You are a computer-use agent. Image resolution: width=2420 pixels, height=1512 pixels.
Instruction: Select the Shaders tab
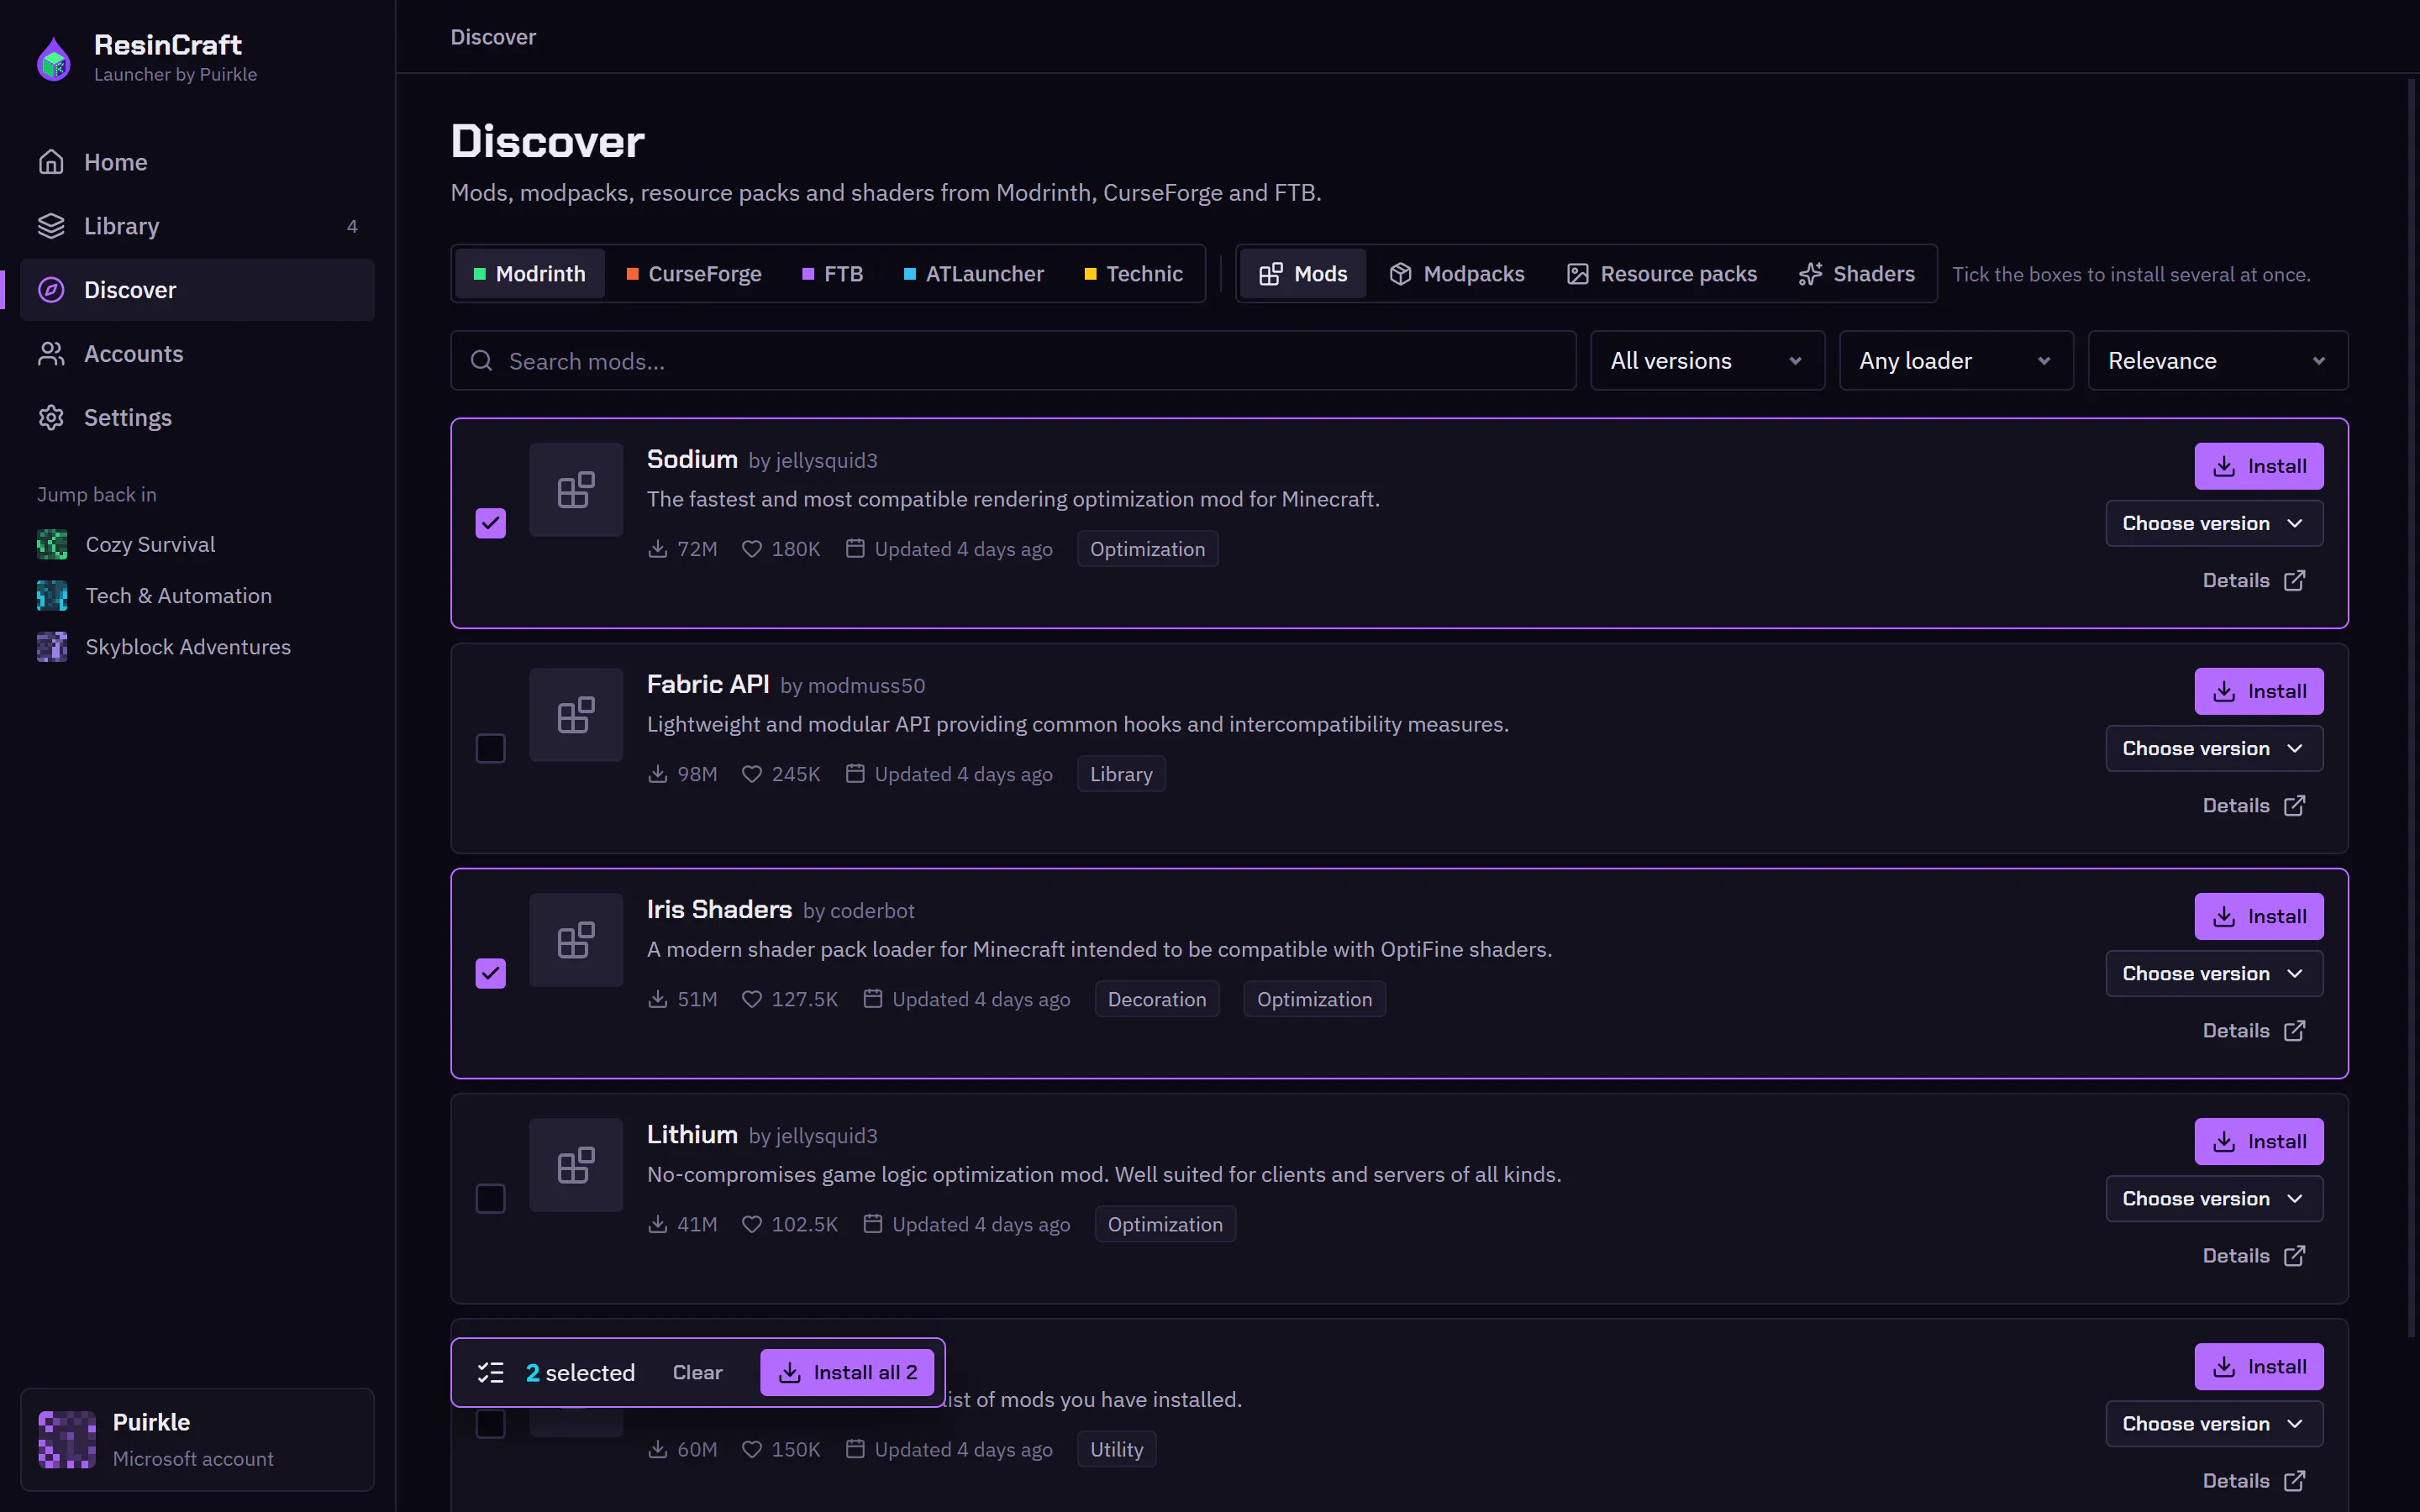coord(1857,274)
